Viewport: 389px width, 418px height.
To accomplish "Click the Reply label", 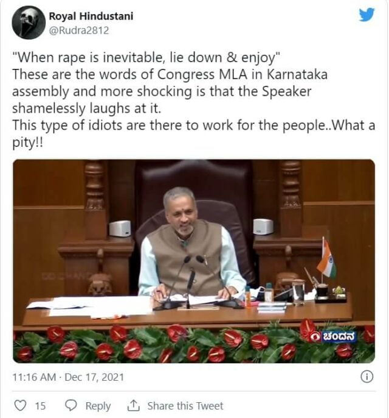I will (x=98, y=406).
